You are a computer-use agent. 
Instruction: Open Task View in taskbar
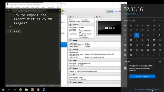[x=14, y=90]
